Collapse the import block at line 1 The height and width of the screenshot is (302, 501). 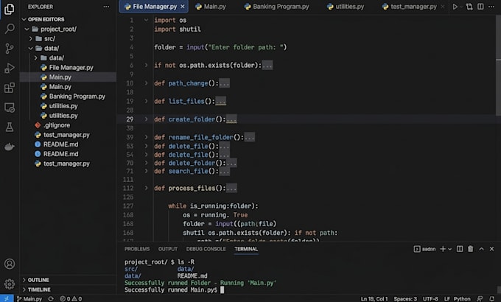coord(146,20)
